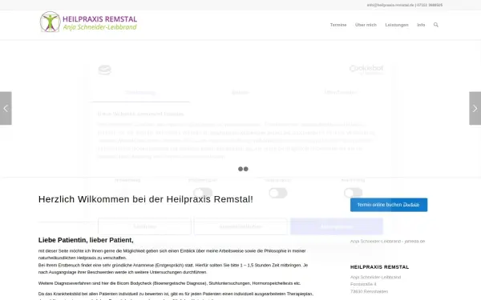
Task: Open the Termine menu item
Action: click(x=338, y=25)
